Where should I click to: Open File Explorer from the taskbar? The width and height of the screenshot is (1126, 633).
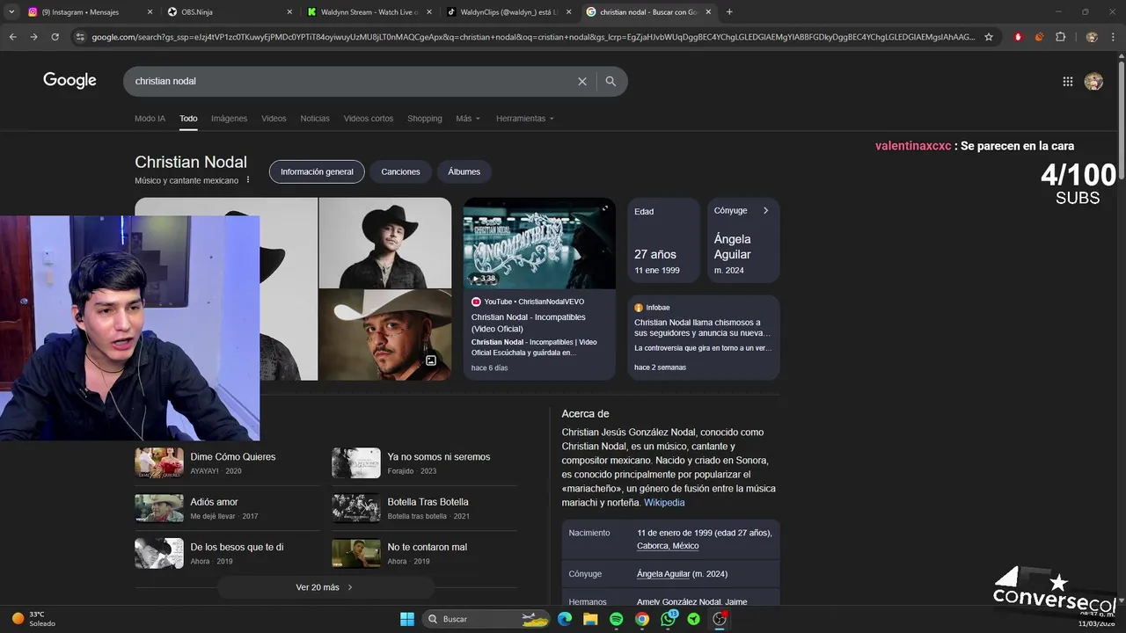coord(590,619)
